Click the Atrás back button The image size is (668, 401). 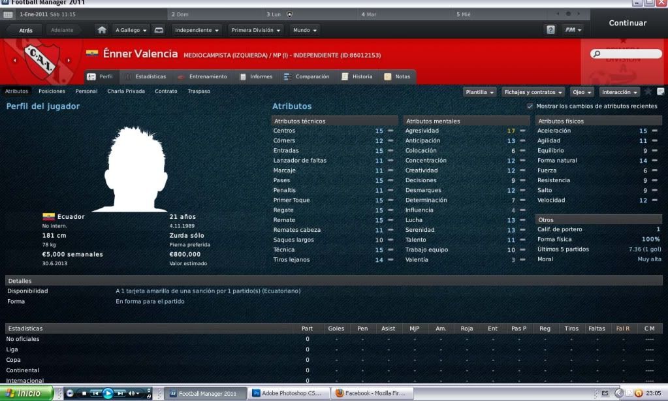coord(25,30)
